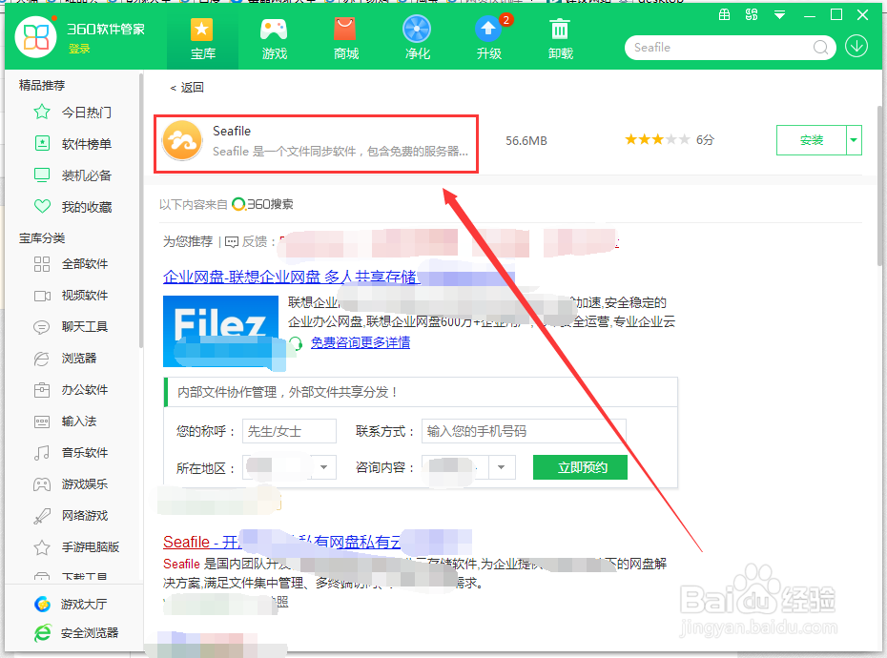Screen dimensions: 887x658
Task: Click the 宝库分类 section heading
Action: click(x=42, y=238)
